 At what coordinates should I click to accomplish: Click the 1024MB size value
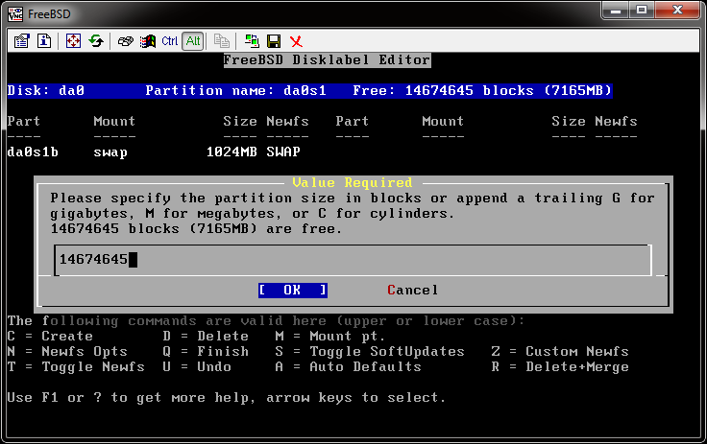tap(232, 152)
